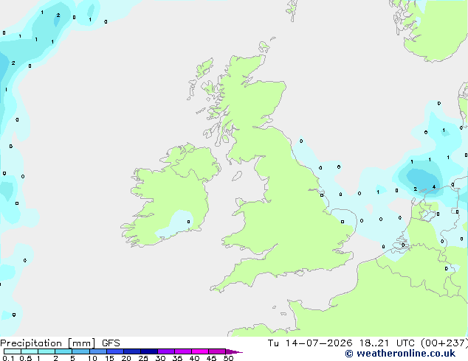
Task: Select the 0.5–1 mm legend color block
Action: coord(30,351)
